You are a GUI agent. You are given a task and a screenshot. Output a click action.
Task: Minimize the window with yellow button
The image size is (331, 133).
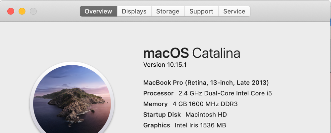click(x=22, y=11)
